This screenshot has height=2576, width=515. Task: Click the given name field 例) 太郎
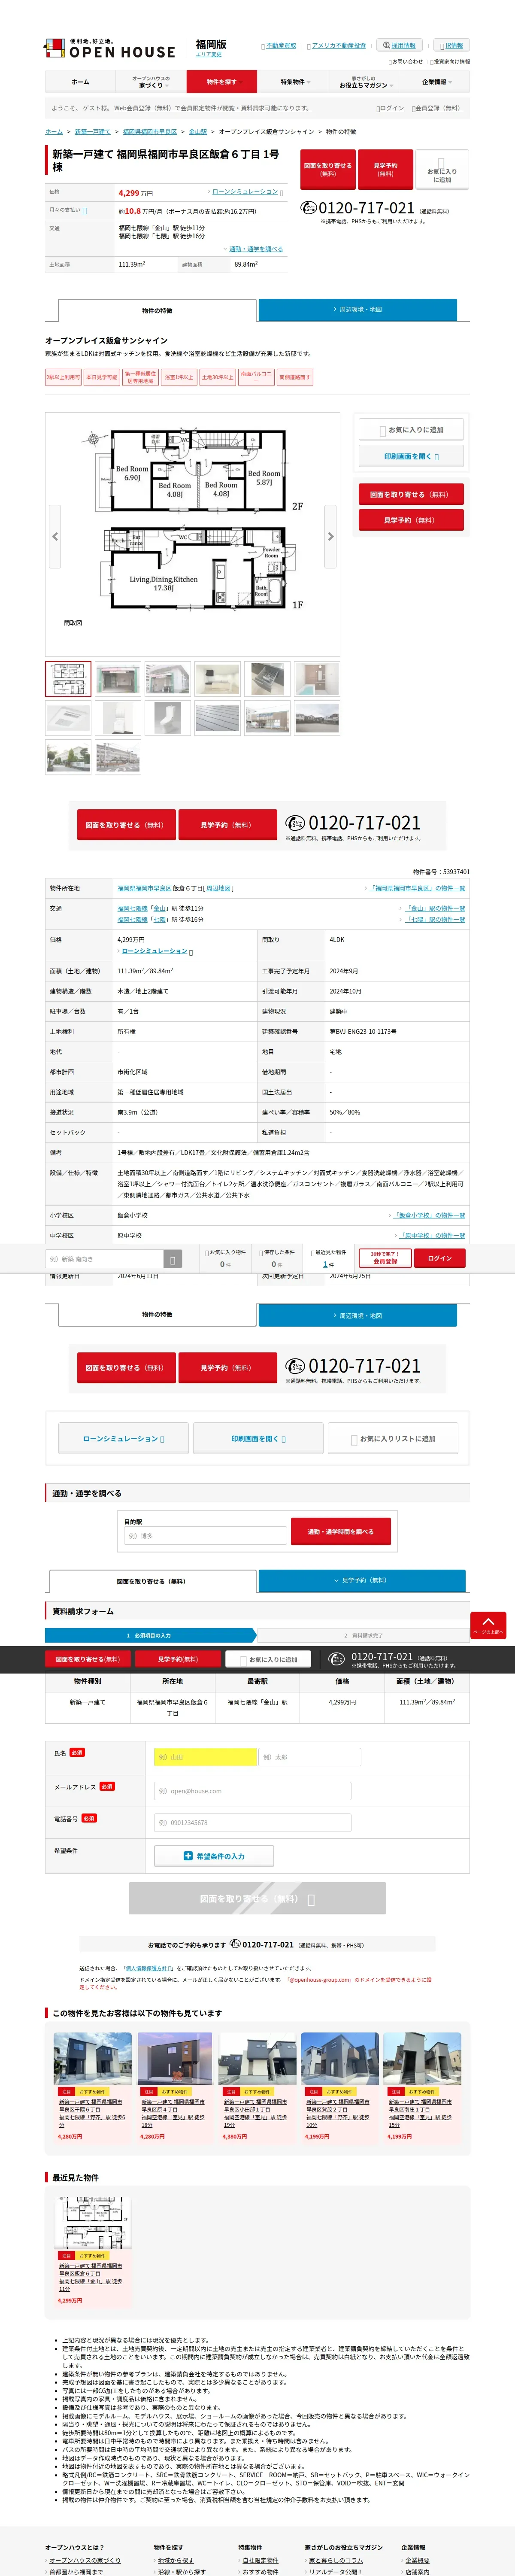click(x=310, y=1757)
